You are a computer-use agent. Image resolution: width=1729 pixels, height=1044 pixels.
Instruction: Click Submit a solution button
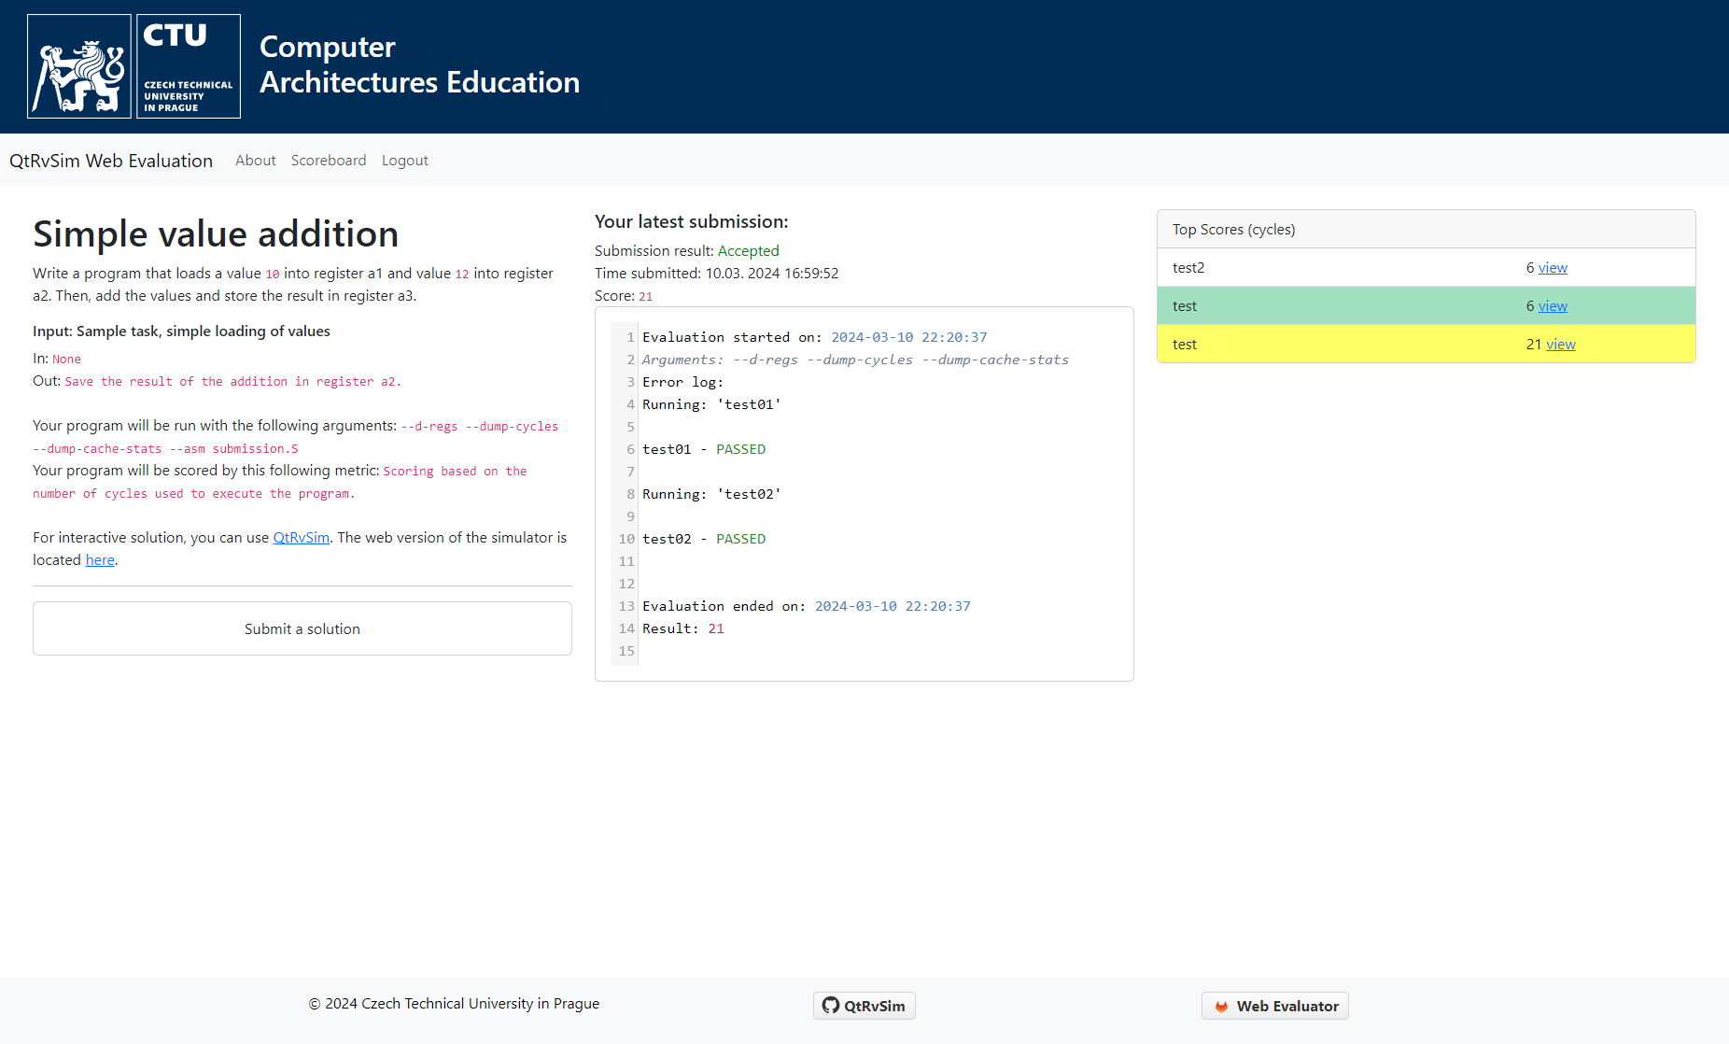[x=302, y=628]
